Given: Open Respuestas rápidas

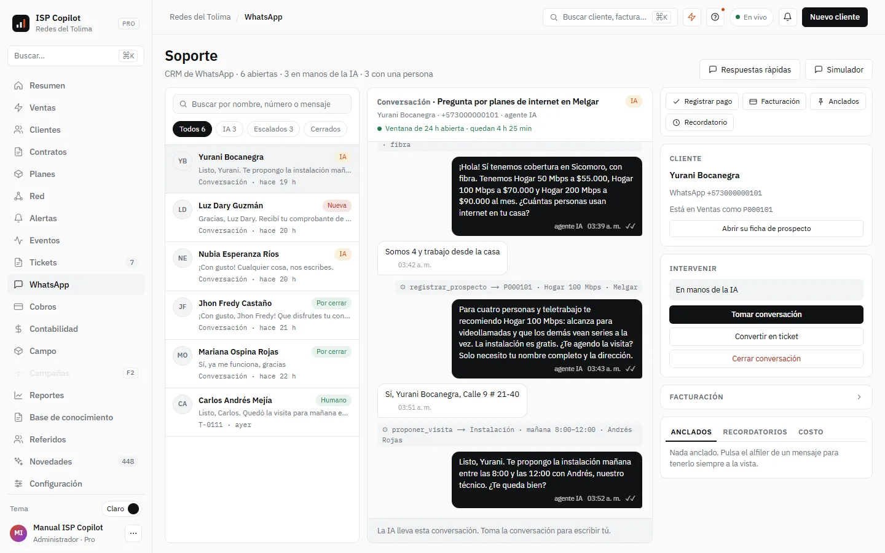Looking at the screenshot, I should (750, 69).
